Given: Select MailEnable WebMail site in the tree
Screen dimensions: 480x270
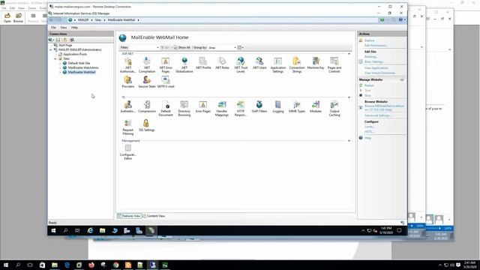Looking at the screenshot, I should 82,72.
